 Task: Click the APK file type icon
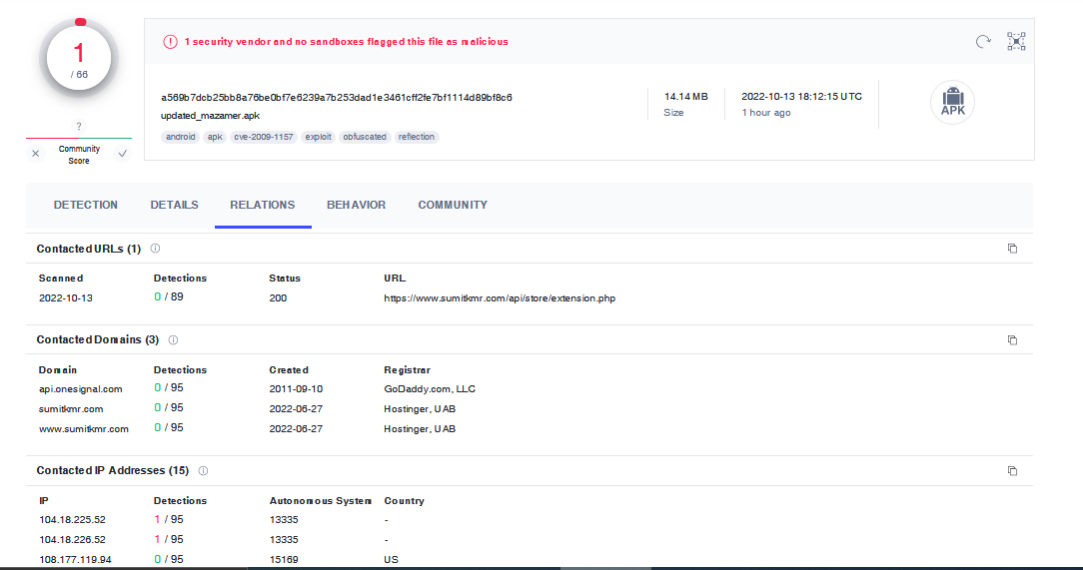(952, 103)
